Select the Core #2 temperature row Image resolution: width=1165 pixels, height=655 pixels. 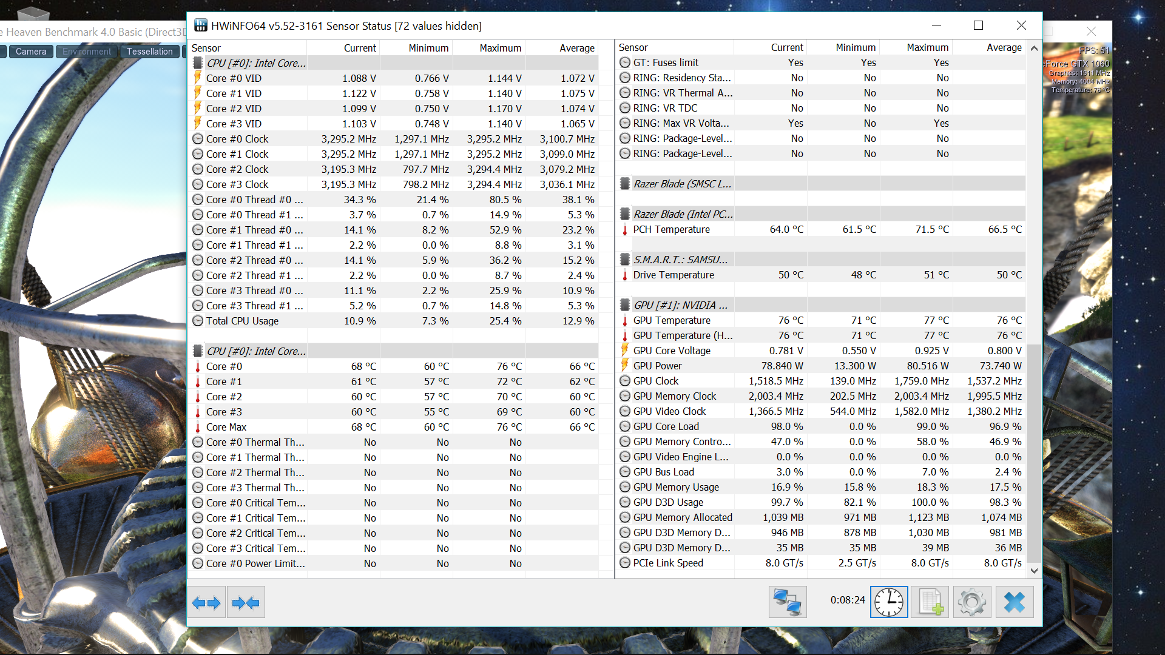coord(394,397)
